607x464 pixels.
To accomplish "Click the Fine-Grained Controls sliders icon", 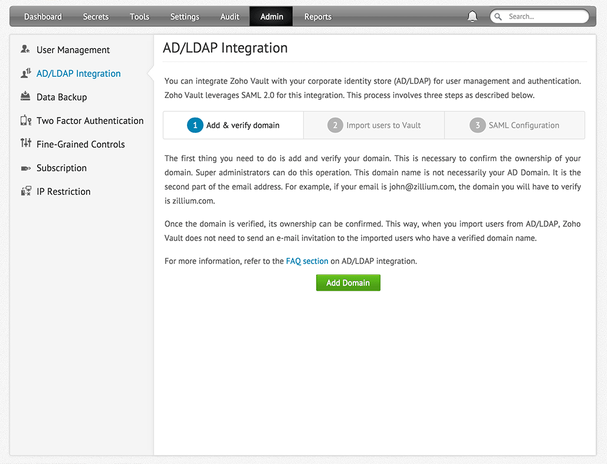I will 25,143.
